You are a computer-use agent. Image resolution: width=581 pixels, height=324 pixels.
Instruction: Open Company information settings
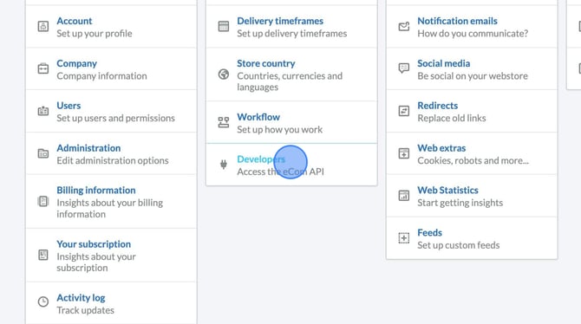76,63
